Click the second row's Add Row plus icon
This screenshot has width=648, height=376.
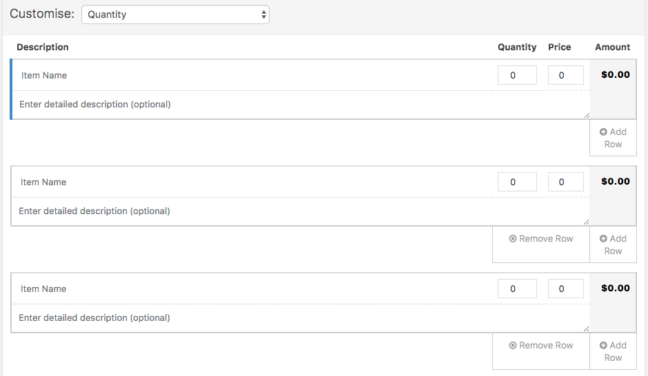tap(603, 239)
